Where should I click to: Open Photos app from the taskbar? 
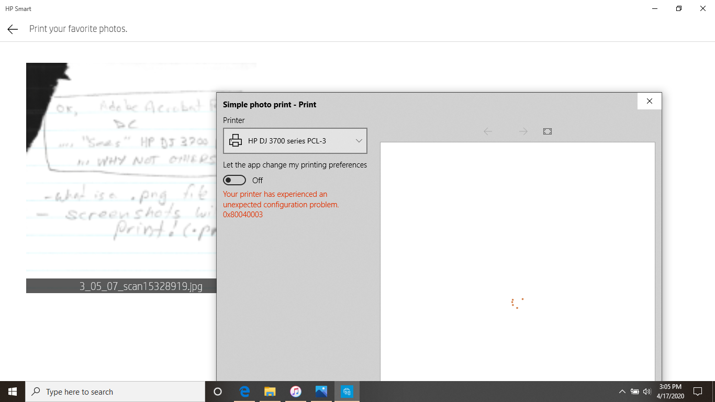point(321,392)
